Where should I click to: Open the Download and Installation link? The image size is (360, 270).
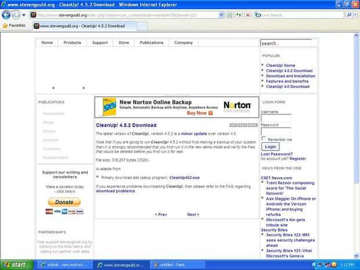pyautogui.click(x=291, y=76)
